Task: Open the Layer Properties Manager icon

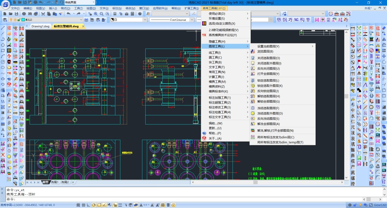Action: coord(5,20)
